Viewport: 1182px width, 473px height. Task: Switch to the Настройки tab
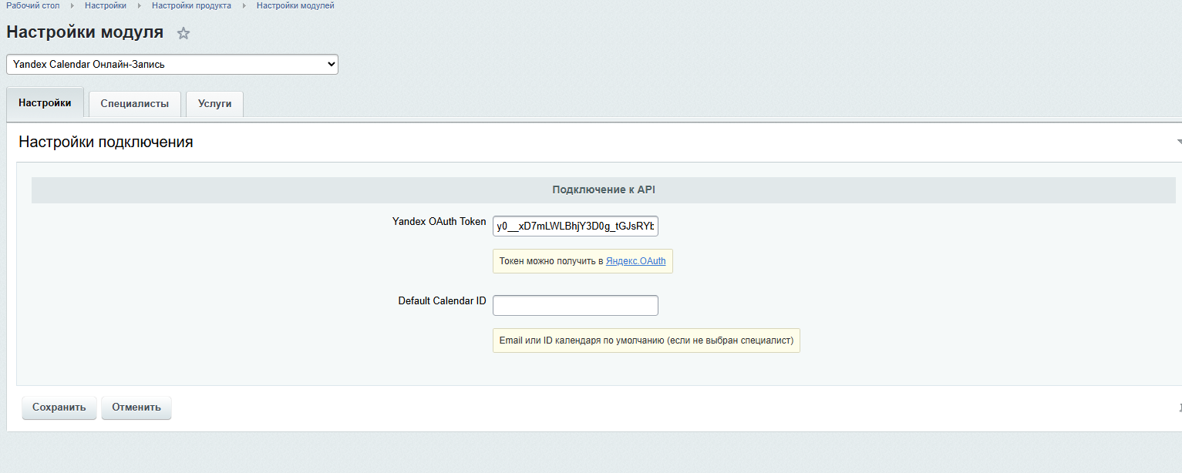tap(45, 102)
